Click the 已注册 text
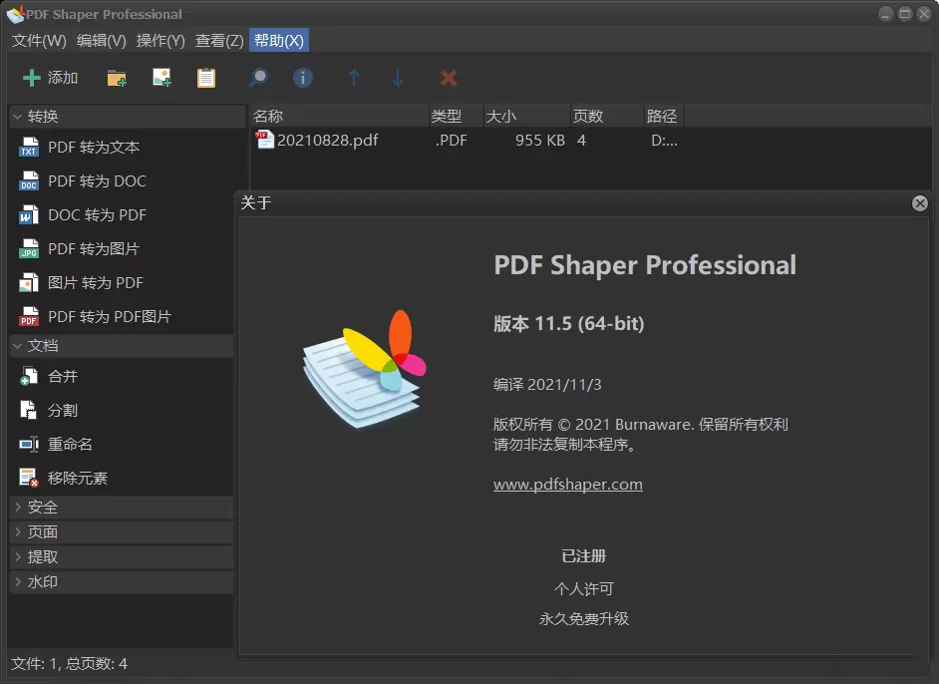Screen dimensions: 939x684 tap(584, 555)
